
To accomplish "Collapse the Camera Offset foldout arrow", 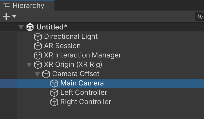I will tap(37, 74).
